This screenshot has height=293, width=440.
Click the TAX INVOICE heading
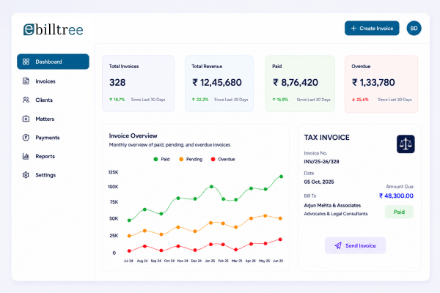pyautogui.click(x=327, y=138)
